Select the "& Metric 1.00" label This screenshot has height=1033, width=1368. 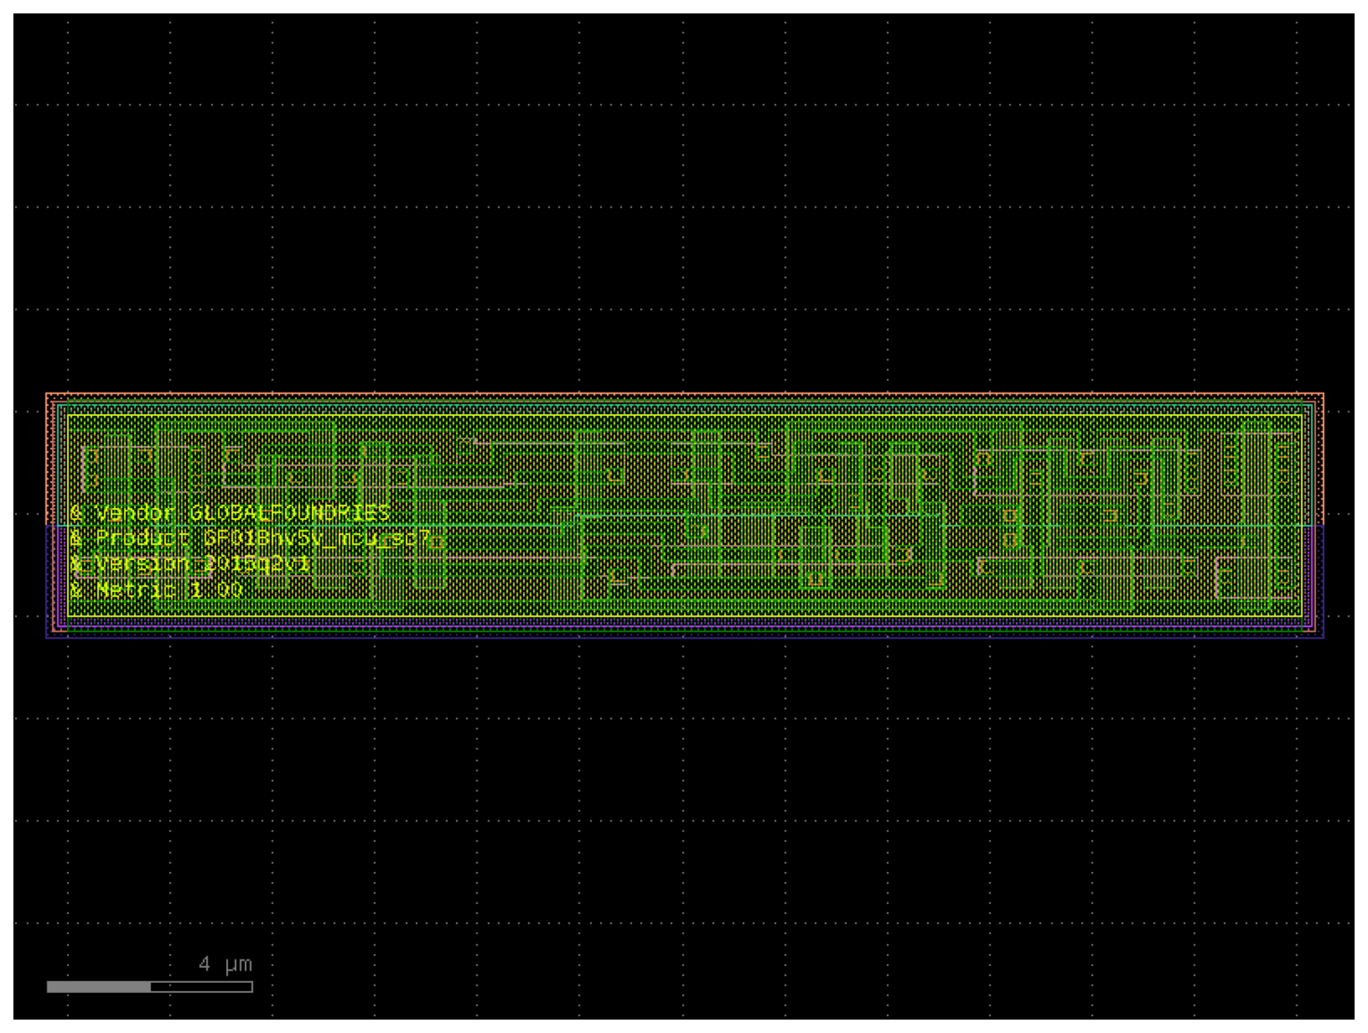[x=156, y=590]
